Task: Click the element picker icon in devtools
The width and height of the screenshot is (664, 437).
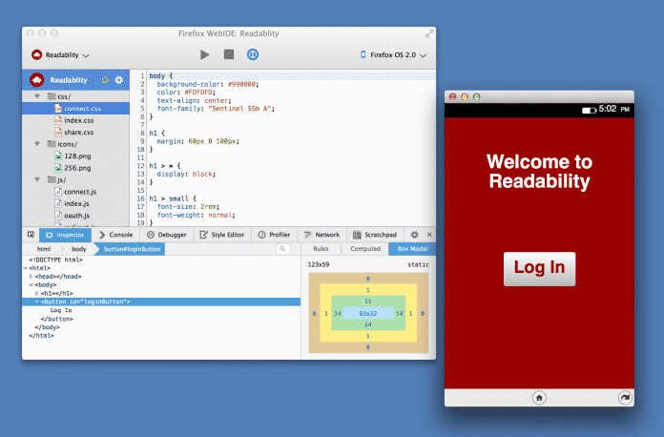Action: tap(31, 234)
